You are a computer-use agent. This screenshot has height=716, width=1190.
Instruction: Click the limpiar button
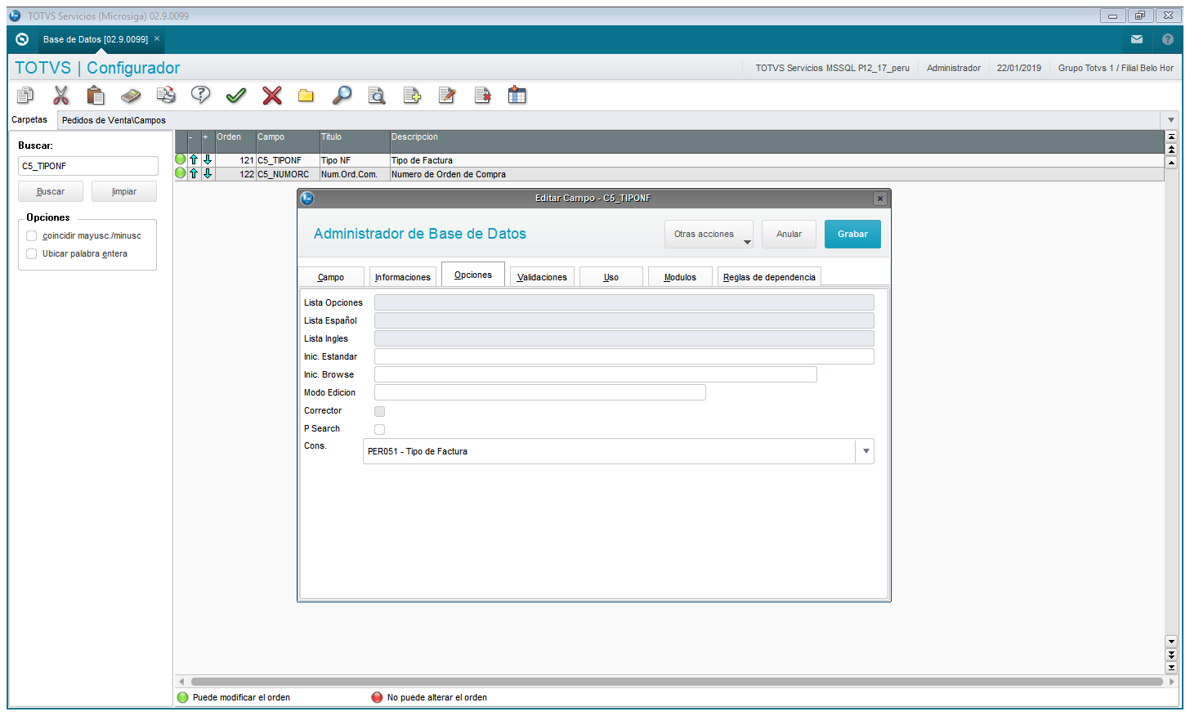(x=124, y=191)
